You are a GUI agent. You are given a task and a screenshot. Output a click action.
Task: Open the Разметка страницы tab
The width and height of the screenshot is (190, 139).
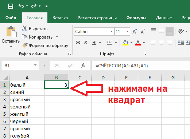[97, 18]
